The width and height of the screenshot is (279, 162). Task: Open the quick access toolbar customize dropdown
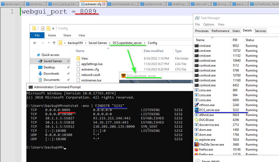pyautogui.click(x=53, y=29)
